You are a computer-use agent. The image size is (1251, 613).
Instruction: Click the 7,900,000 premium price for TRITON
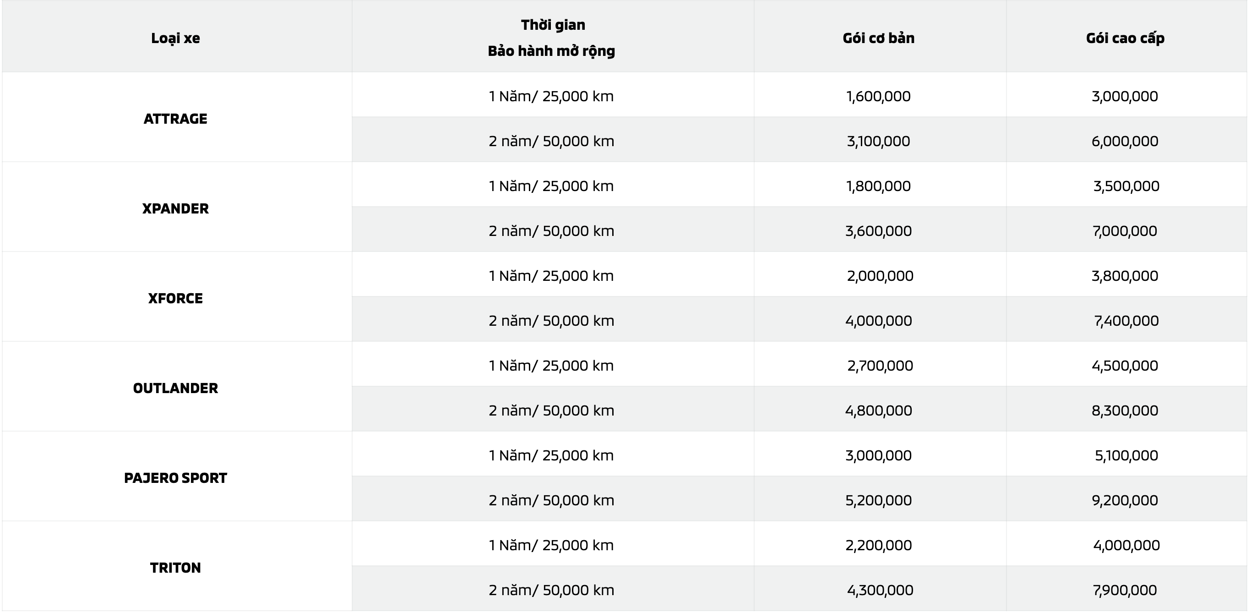point(1125,590)
